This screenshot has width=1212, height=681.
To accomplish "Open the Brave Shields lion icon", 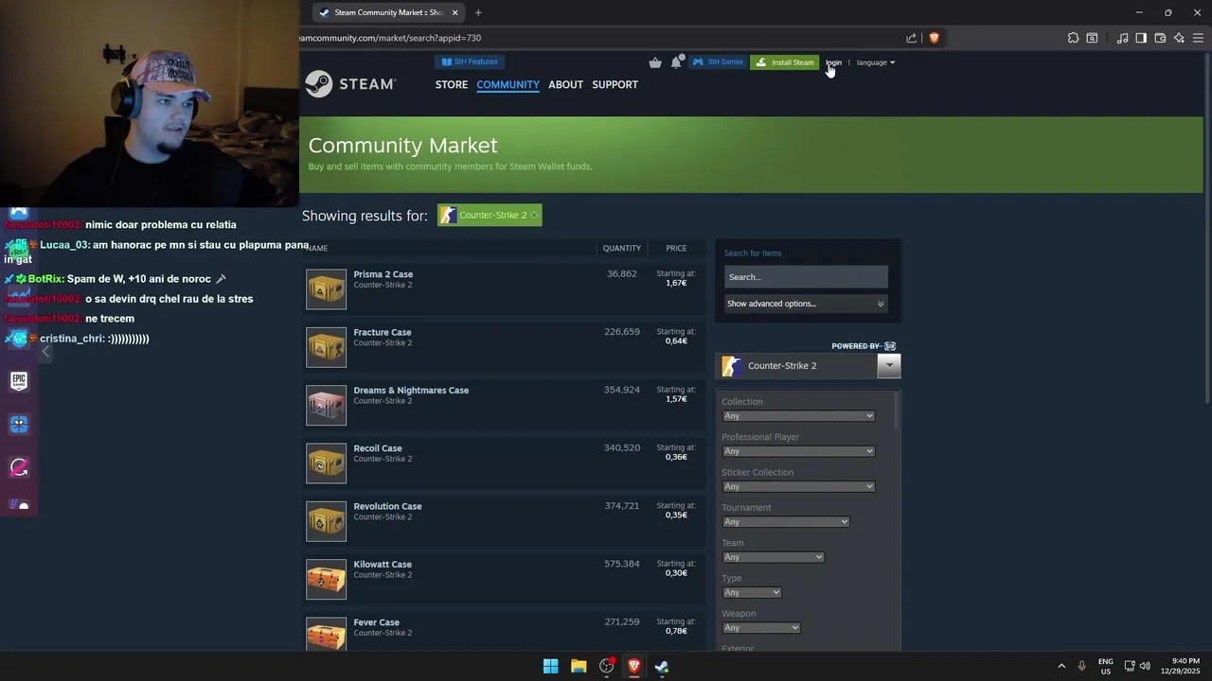I will pos(934,38).
